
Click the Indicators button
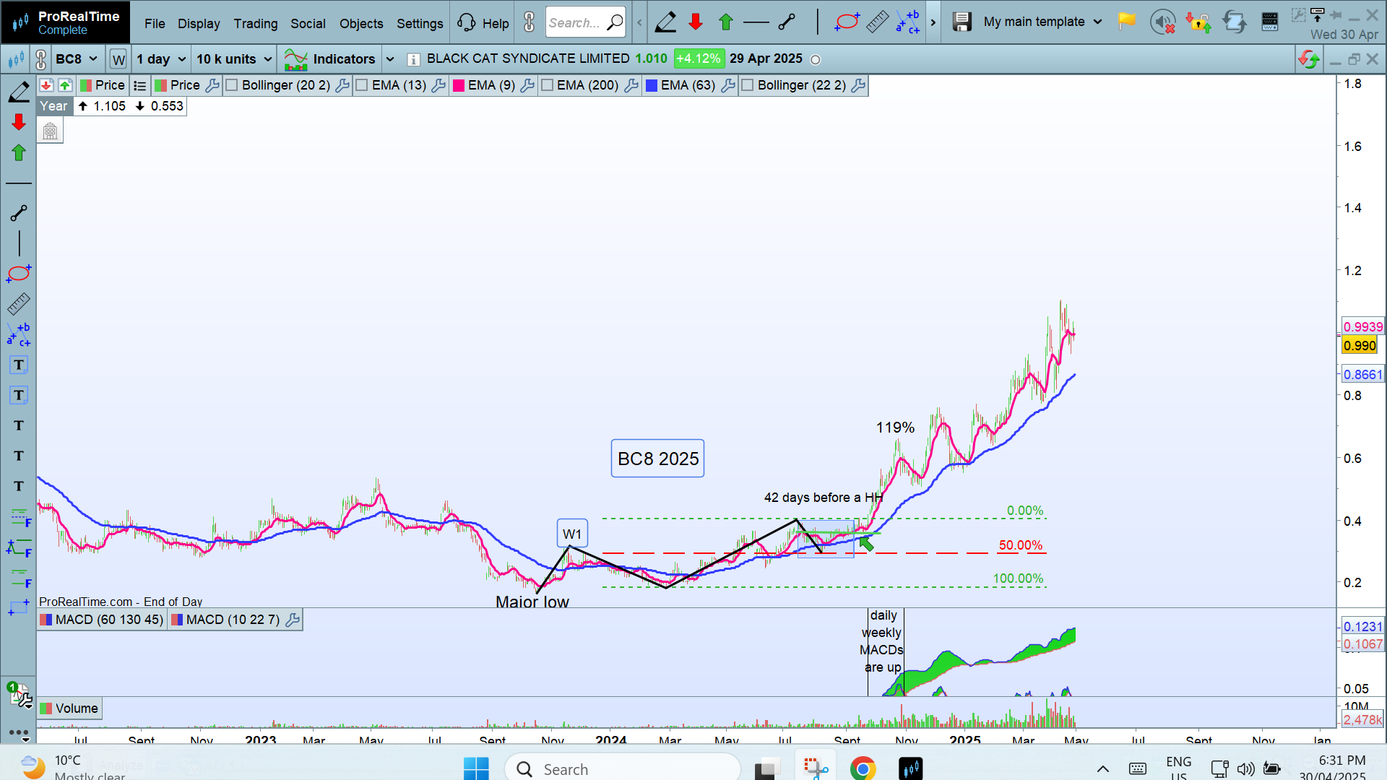(x=330, y=59)
